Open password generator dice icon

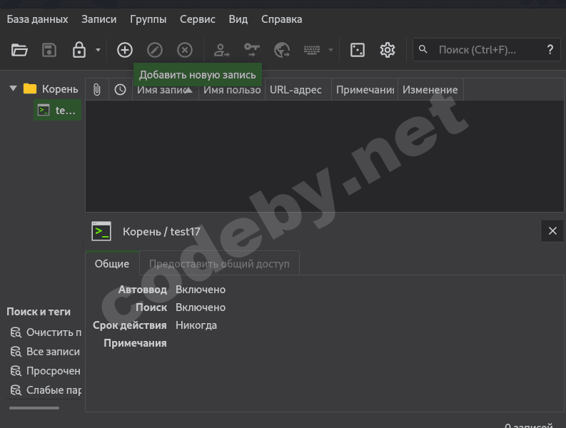(358, 50)
